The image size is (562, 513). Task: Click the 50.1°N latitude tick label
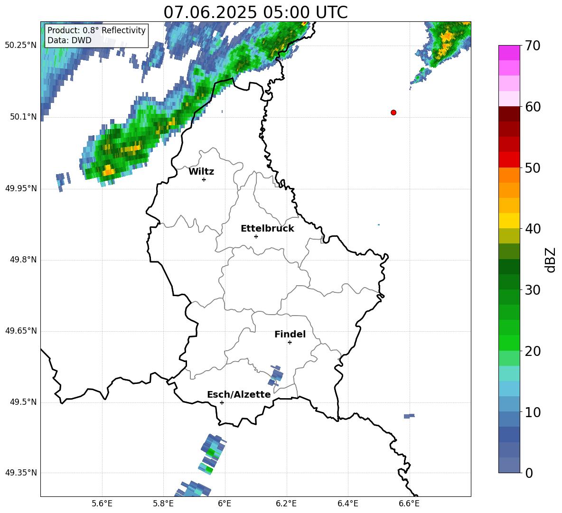pyautogui.click(x=23, y=117)
